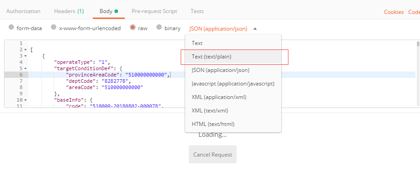The height and width of the screenshot is (175, 420).
Task: Collapse the code block at line 3
Action: [25, 56]
